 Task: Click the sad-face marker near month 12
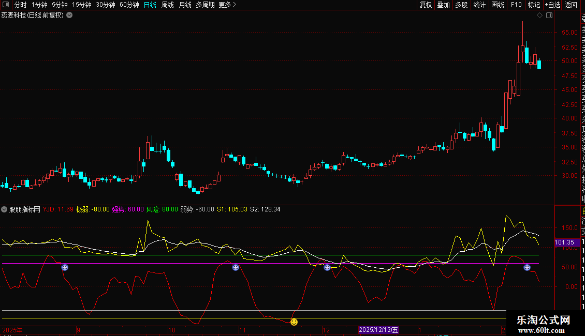(327, 267)
